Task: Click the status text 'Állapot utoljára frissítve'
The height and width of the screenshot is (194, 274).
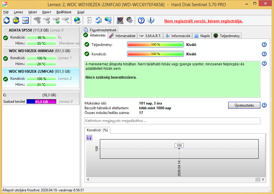Action: pos(43,190)
